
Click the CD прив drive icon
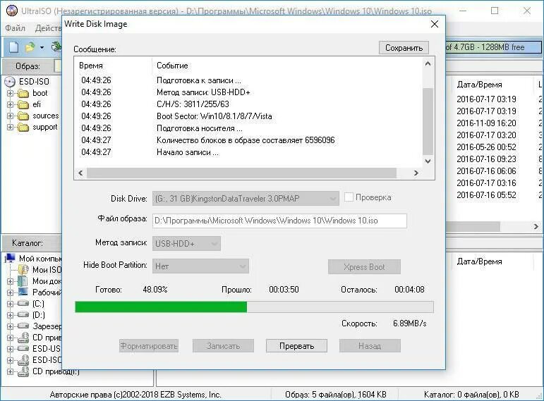tap(23, 338)
